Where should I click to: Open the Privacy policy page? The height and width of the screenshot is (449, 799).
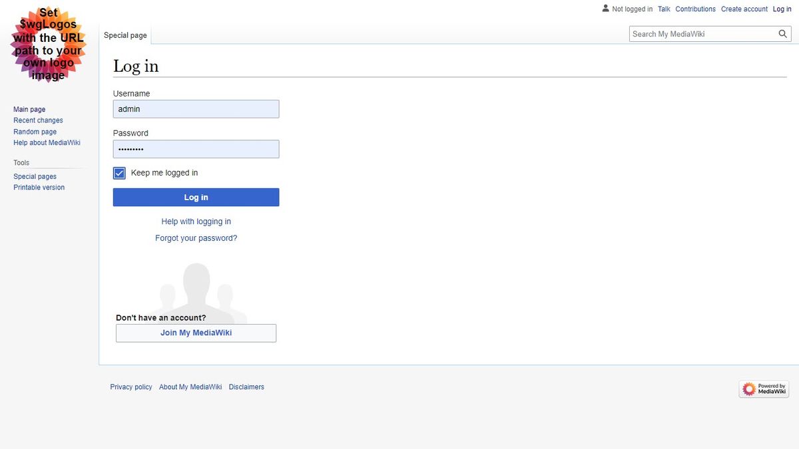131,386
